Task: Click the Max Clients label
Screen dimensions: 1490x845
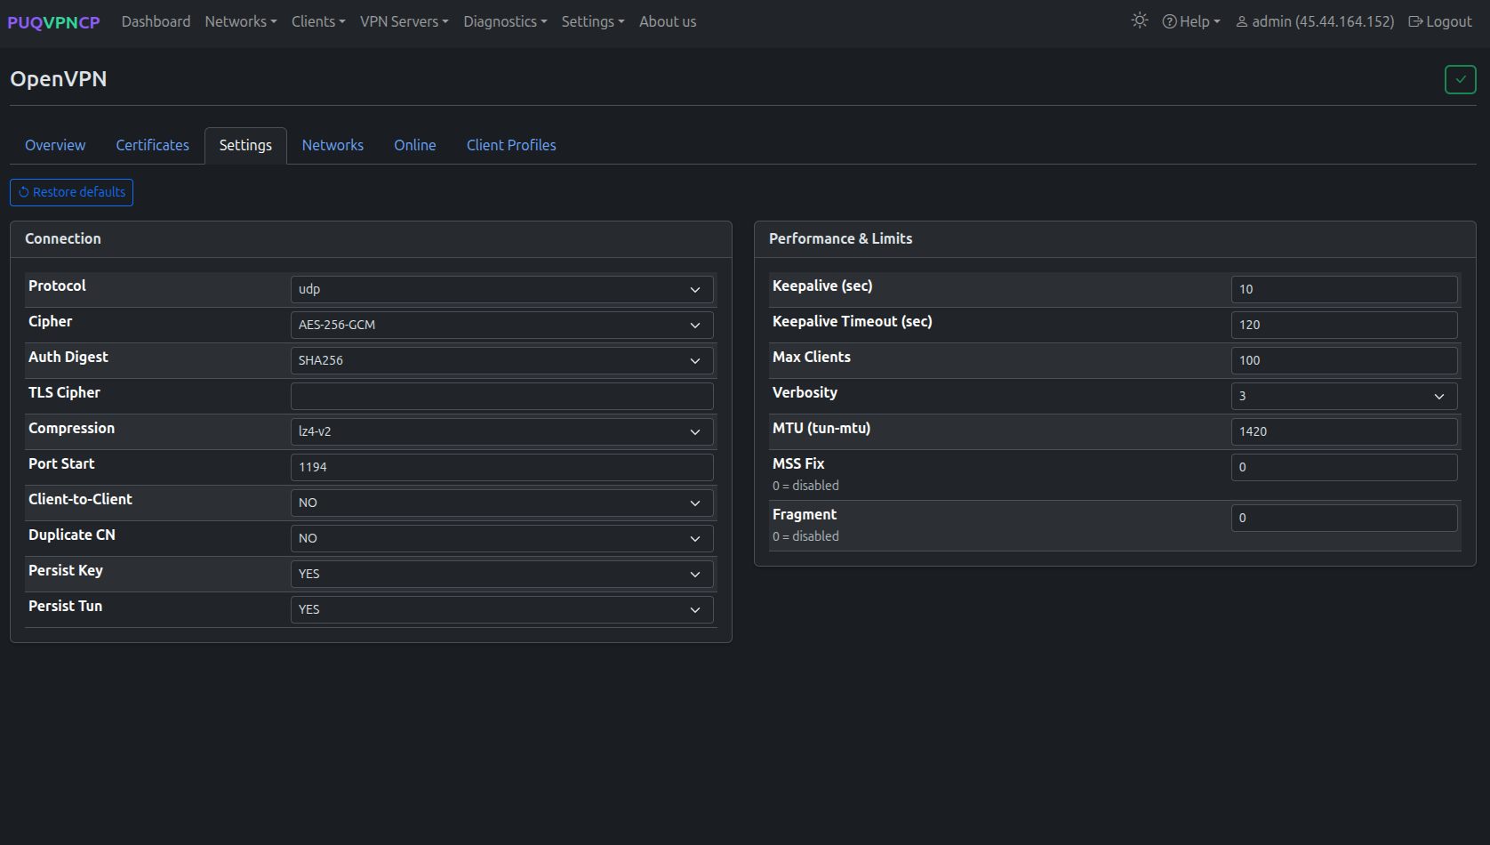Action: [x=812, y=357]
